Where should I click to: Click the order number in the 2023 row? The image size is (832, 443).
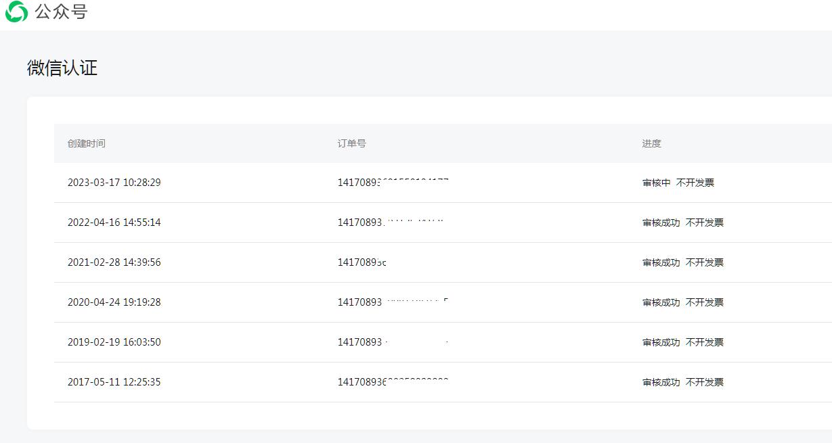point(393,183)
